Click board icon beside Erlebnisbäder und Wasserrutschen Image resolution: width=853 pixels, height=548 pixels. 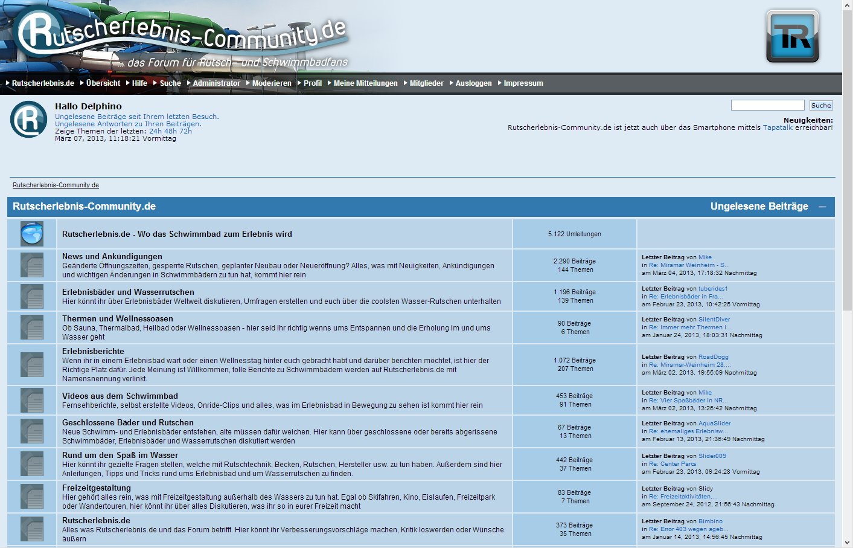tap(32, 296)
